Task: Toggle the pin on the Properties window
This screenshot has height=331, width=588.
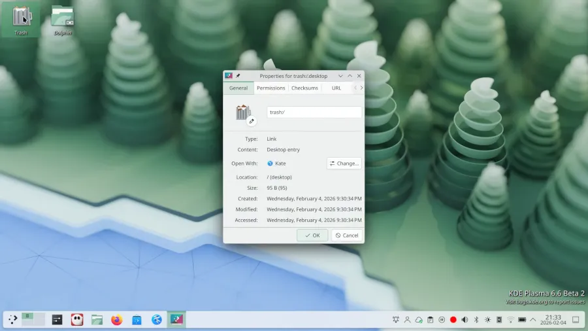Action: [238, 76]
